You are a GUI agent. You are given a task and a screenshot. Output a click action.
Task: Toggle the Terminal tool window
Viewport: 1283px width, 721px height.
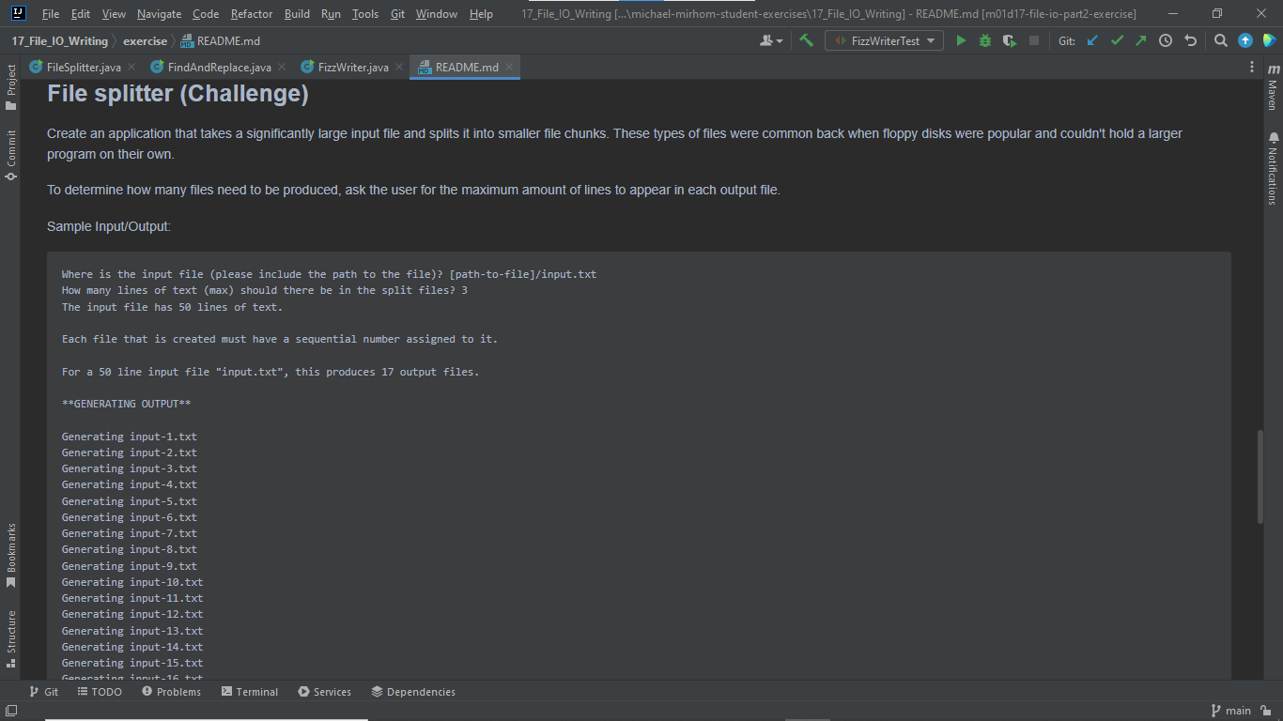point(249,692)
